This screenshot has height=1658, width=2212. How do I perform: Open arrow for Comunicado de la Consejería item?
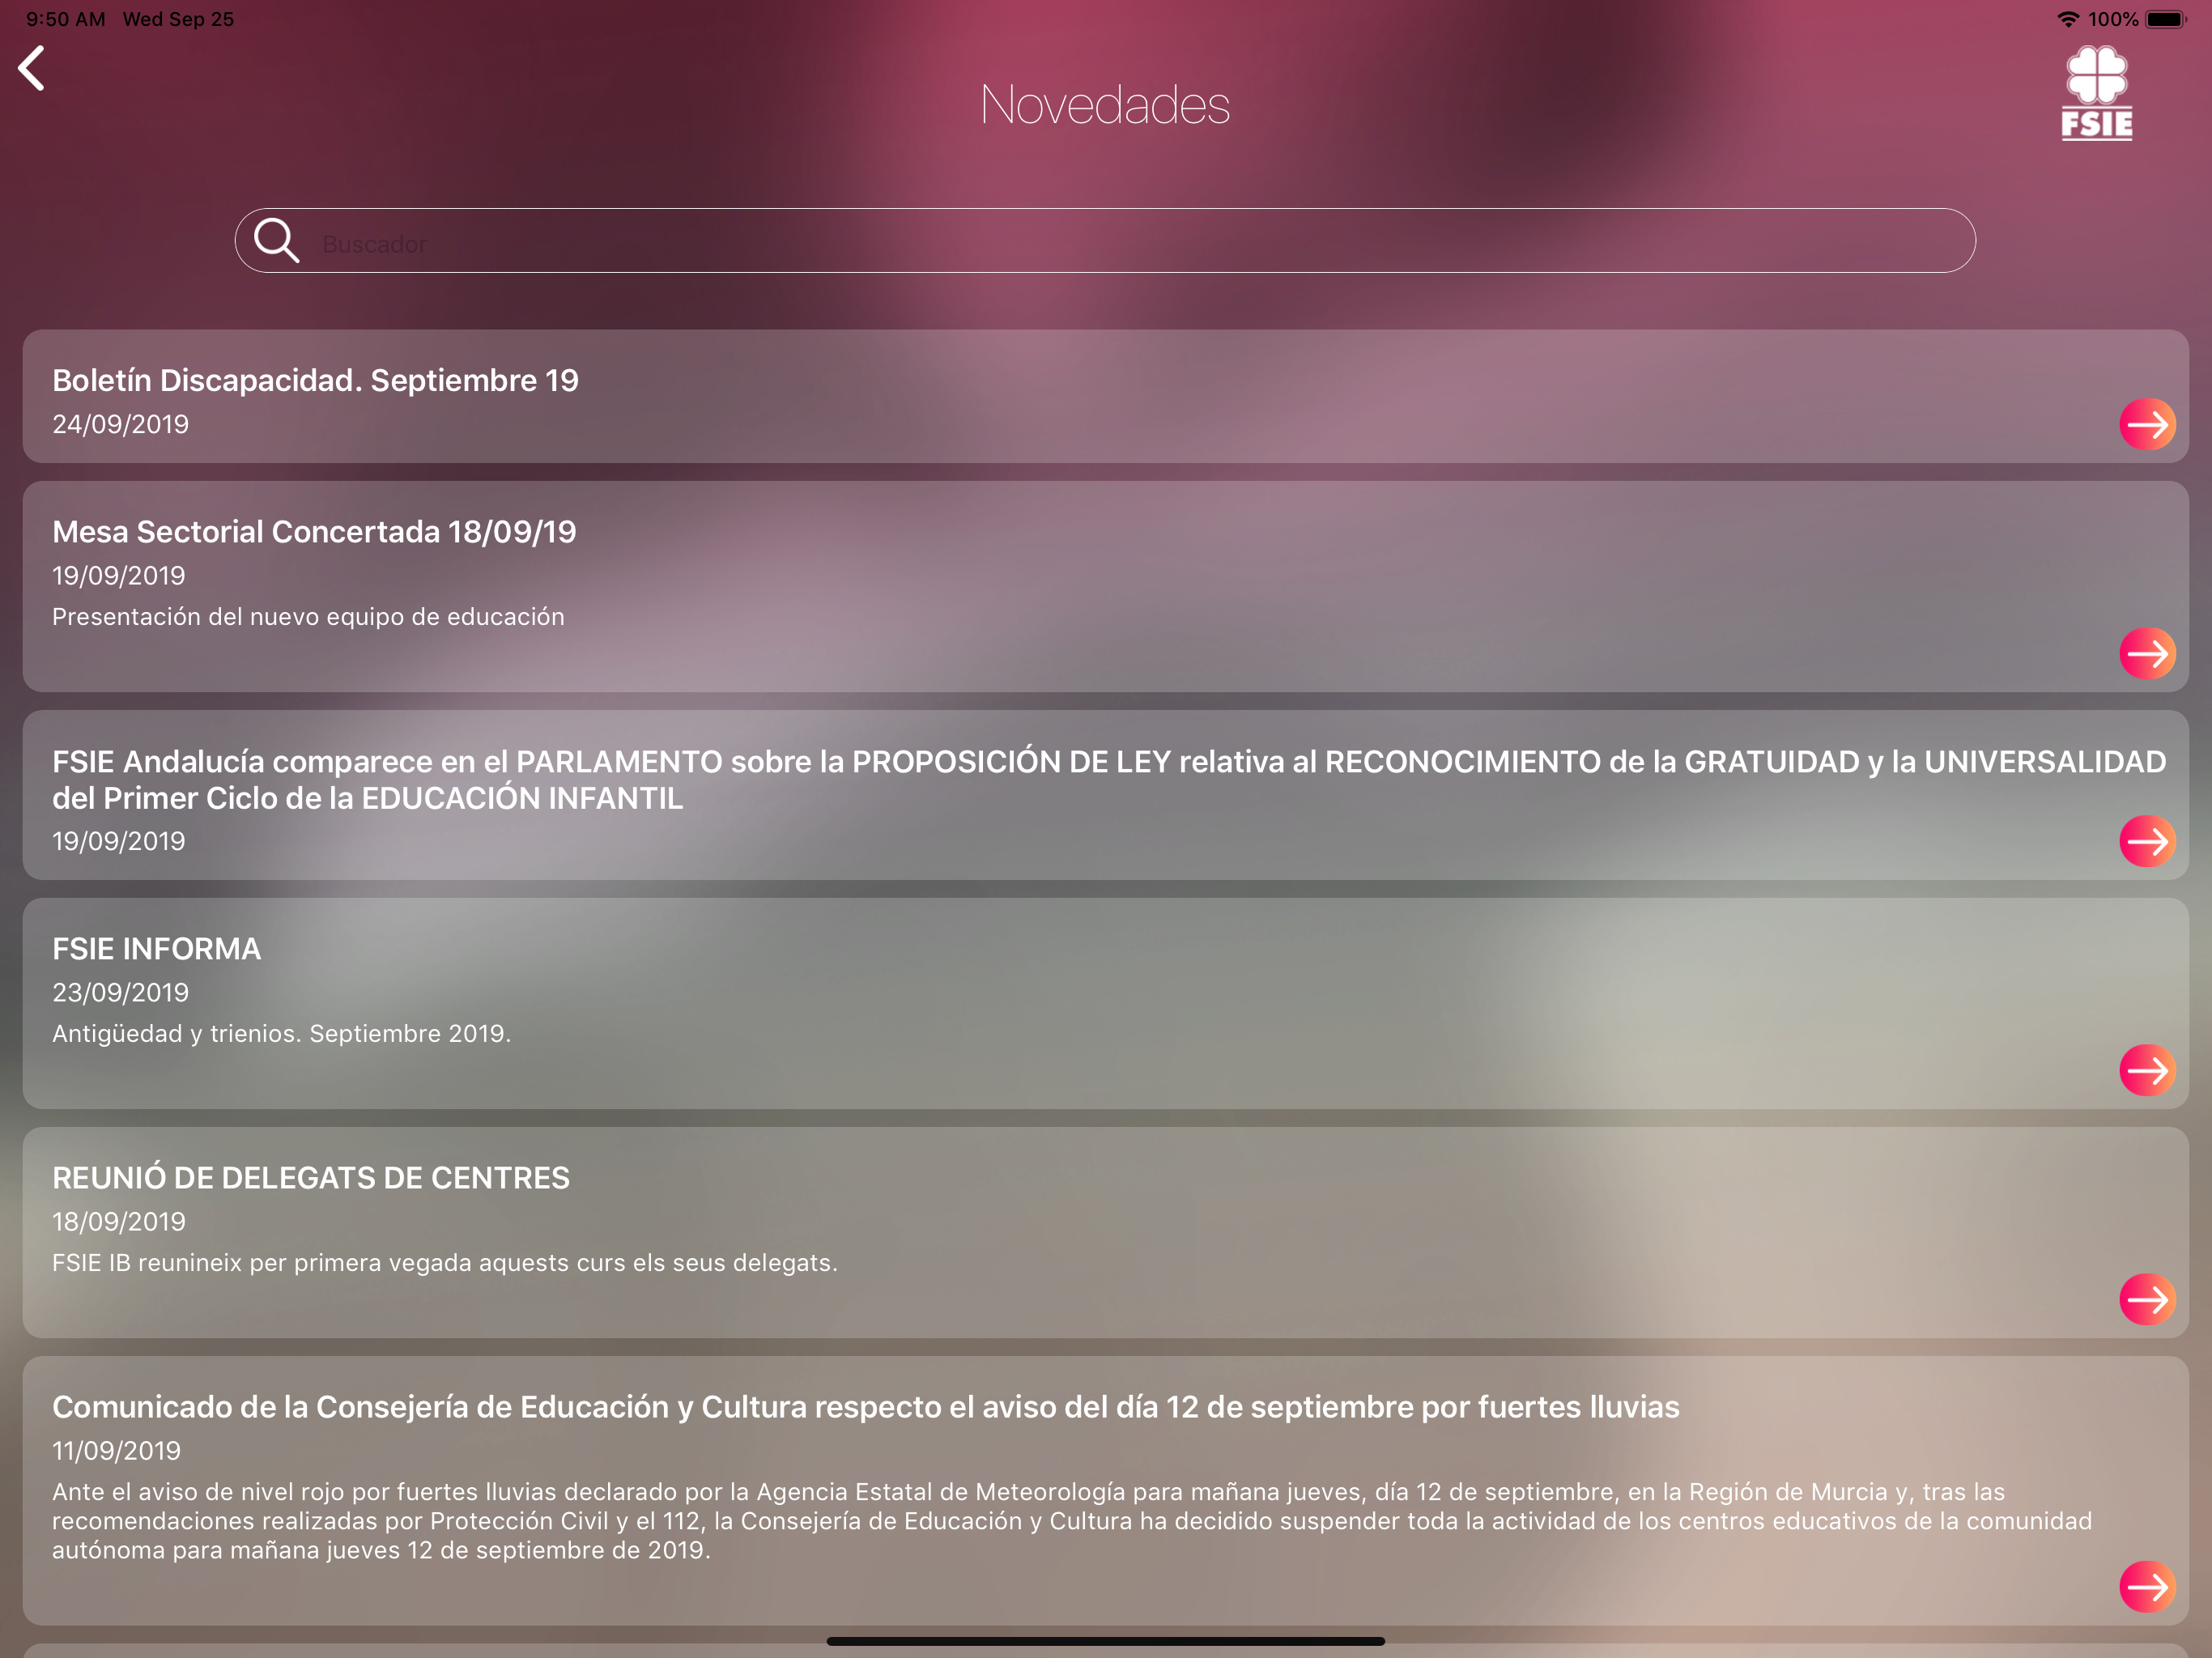coord(2147,1587)
